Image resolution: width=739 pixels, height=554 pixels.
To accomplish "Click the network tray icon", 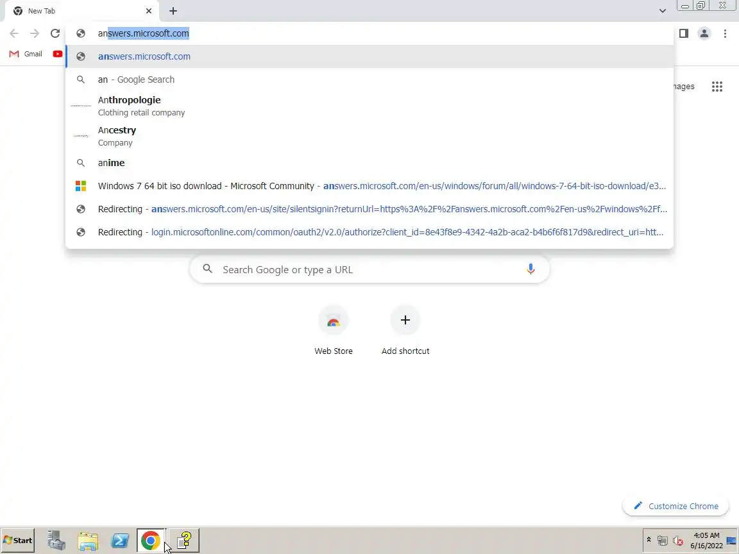I will coord(662,541).
